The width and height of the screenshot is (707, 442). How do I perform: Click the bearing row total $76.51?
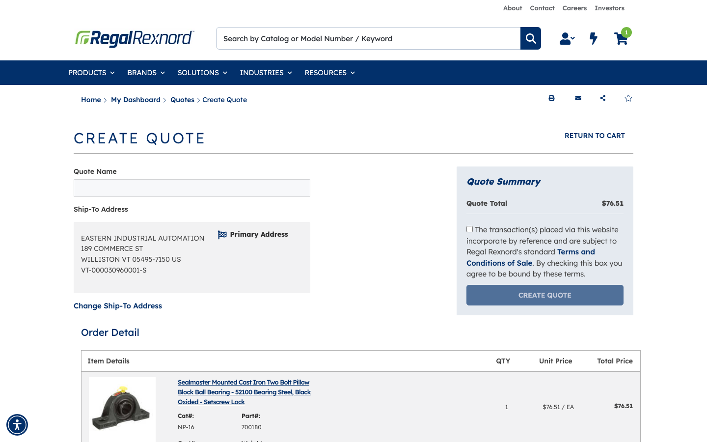(x=624, y=406)
